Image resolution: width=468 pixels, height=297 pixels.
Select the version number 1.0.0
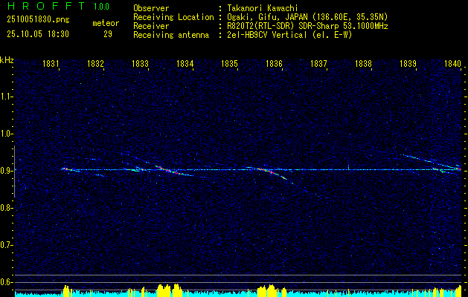pyautogui.click(x=101, y=6)
